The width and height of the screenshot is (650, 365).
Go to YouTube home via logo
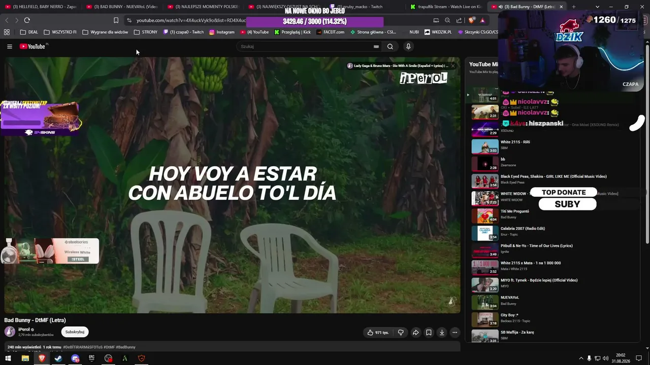tap(33, 47)
